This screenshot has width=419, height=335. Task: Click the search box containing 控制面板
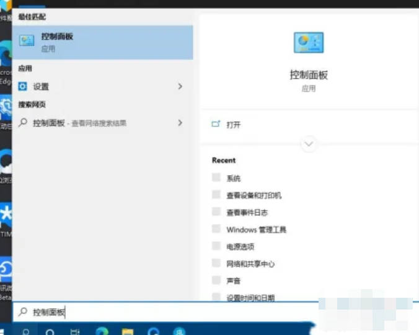pyautogui.click(x=165, y=312)
